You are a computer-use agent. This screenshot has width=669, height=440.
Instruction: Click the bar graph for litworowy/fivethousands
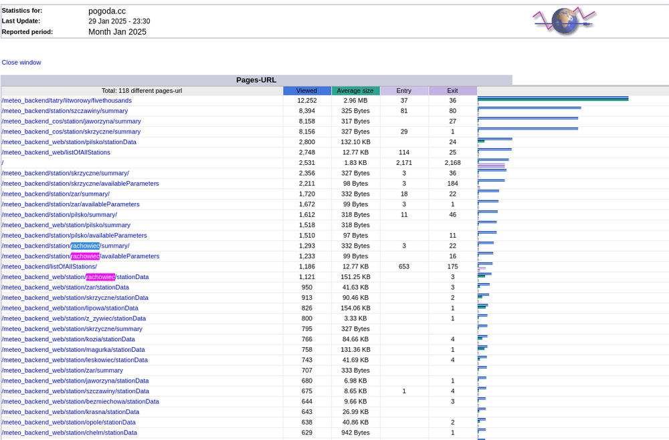(x=553, y=99)
